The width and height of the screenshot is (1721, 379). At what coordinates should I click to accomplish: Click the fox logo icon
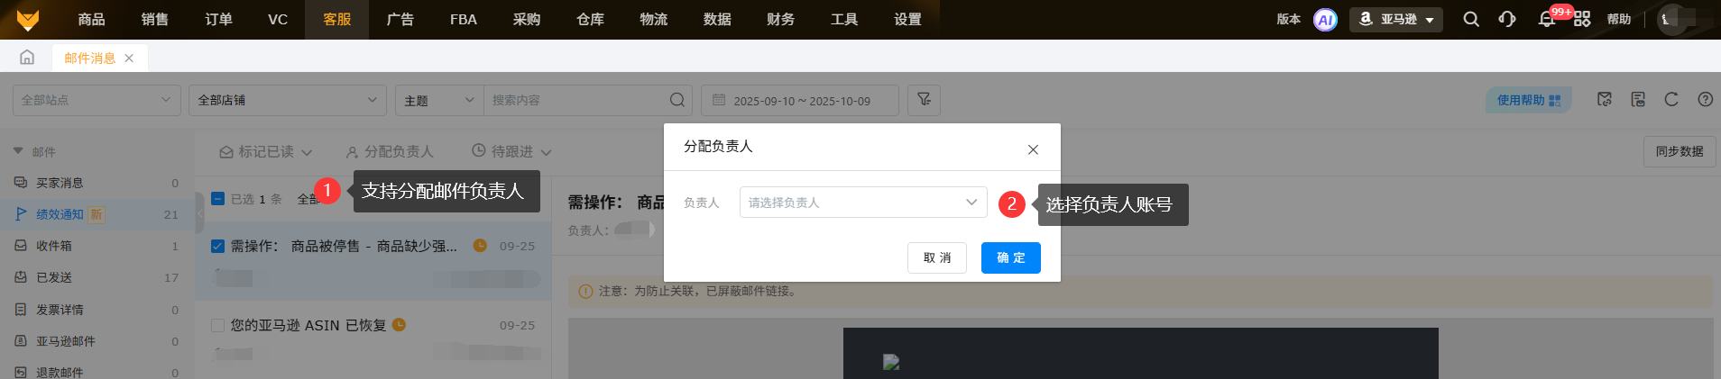pyautogui.click(x=28, y=19)
